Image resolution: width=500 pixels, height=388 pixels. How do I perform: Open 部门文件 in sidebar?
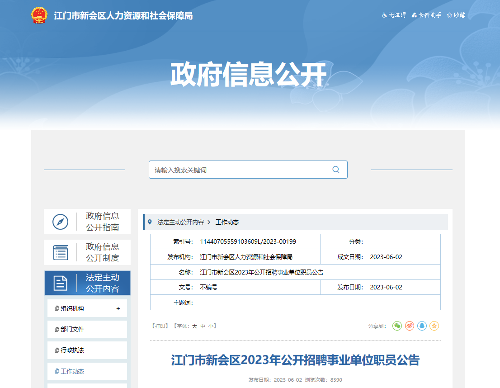72,329
